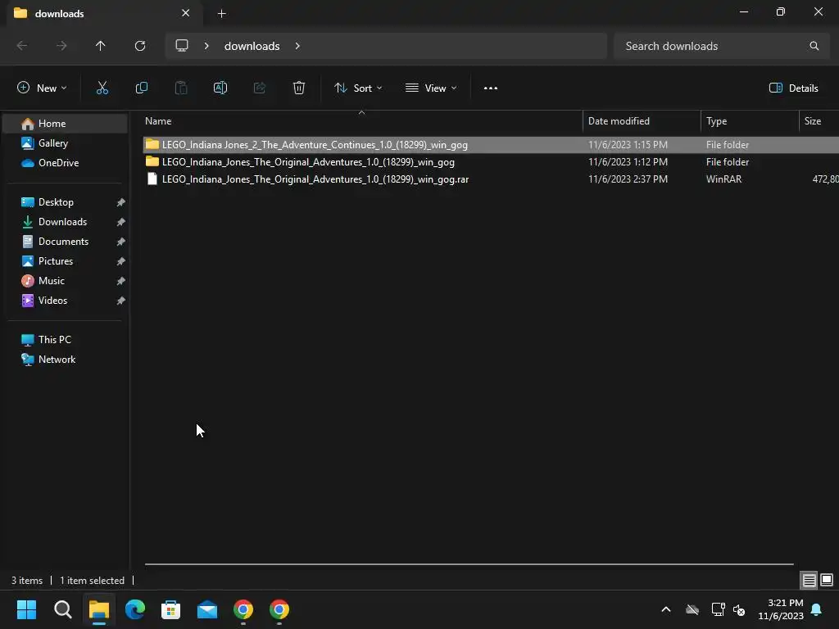This screenshot has width=839, height=629.
Task: Select the Original Adventures .rar file
Action: pos(491,179)
